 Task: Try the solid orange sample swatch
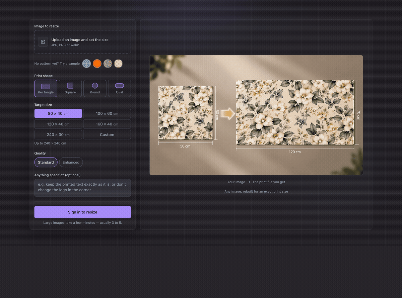(97, 64)
